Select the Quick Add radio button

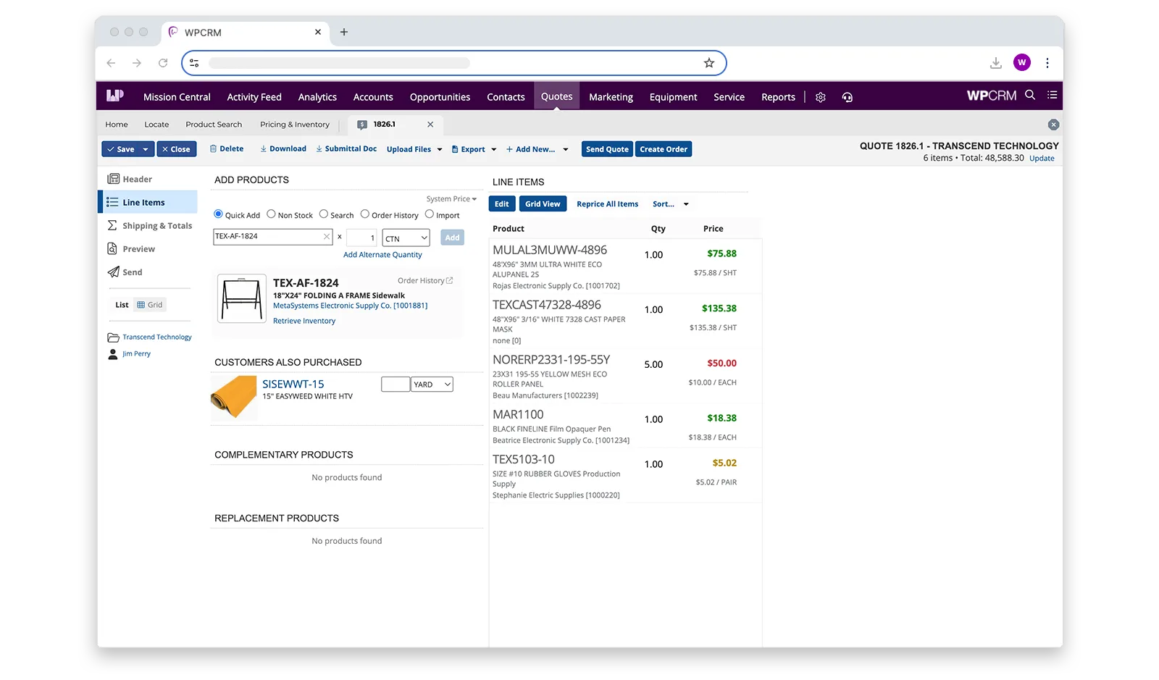pyautogui.click(x=218, y=214)
